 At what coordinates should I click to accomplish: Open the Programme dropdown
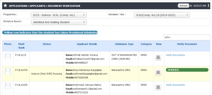[59, 15]
